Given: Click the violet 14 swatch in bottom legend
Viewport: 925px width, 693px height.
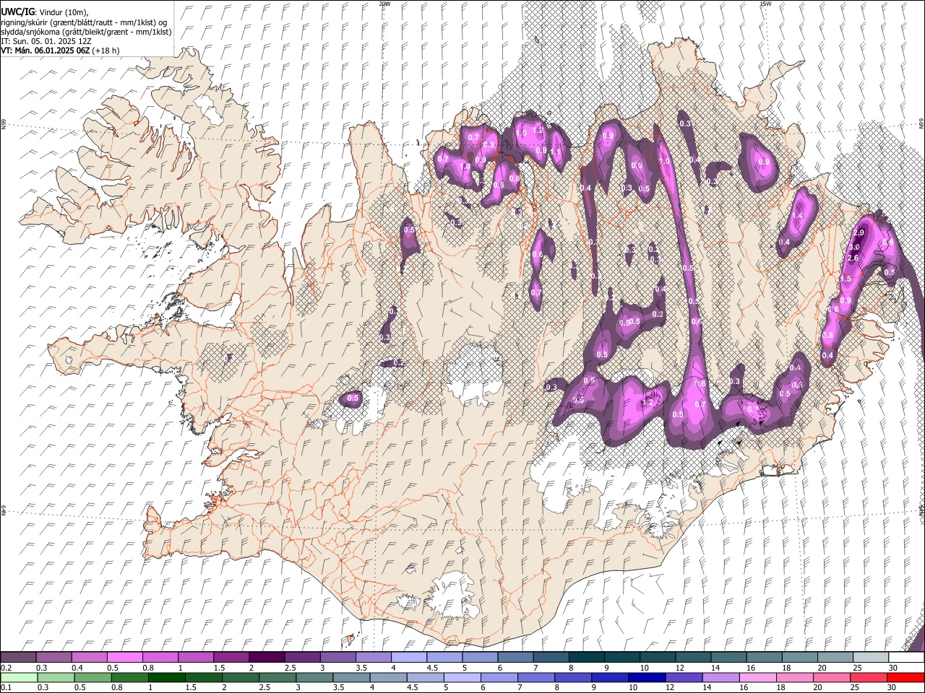Looking at the screenshot, I should coord(720,678).
